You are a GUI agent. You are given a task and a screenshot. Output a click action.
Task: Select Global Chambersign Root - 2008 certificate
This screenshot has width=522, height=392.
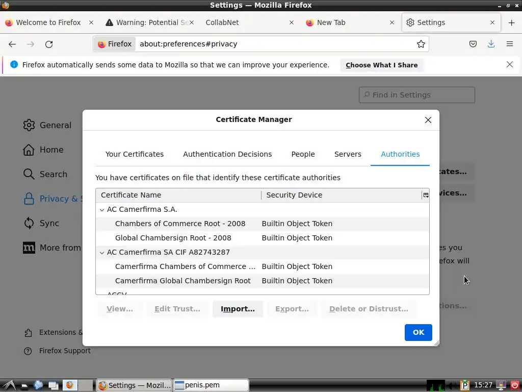point(263,238)
